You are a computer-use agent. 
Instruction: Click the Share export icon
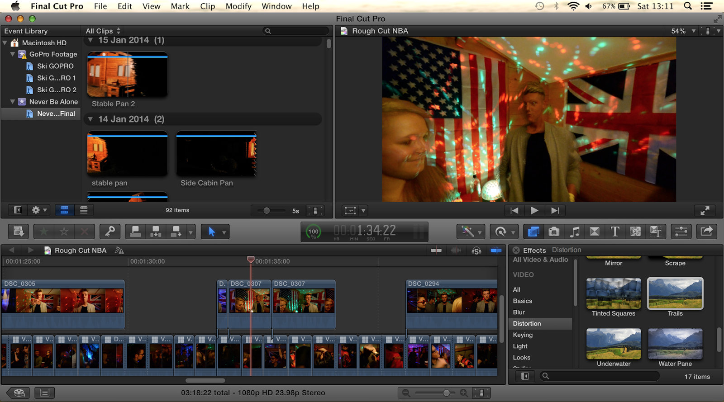706,232
